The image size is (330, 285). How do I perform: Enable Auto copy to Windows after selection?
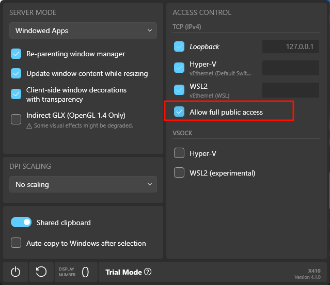tap(17, 243)
